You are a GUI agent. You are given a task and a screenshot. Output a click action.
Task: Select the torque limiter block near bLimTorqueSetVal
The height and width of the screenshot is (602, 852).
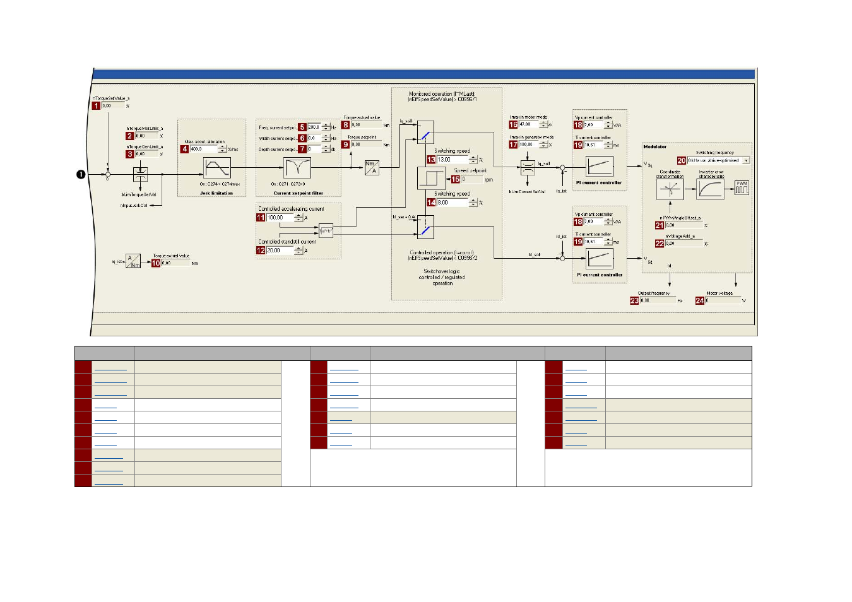140,174
